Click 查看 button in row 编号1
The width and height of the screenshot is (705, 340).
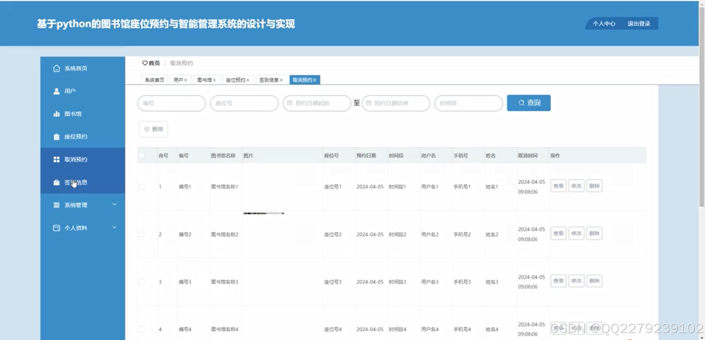[558, 186]
